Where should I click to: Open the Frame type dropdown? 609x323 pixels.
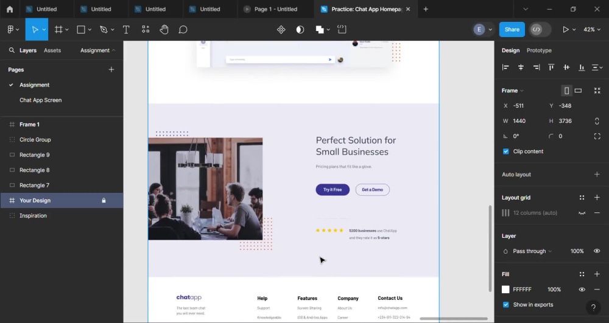(x=513, y=91)
